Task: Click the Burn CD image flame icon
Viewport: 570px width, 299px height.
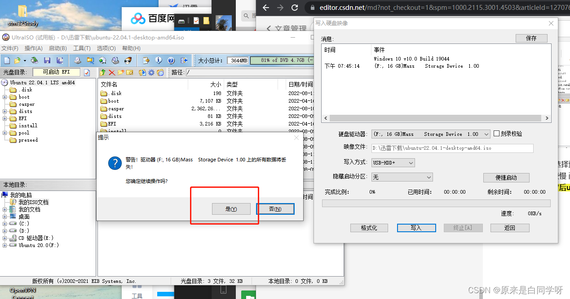Action: pyautogui.click(x=128, y=61)
